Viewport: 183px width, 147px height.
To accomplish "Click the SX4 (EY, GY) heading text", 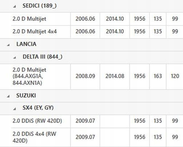I will 38,108.
